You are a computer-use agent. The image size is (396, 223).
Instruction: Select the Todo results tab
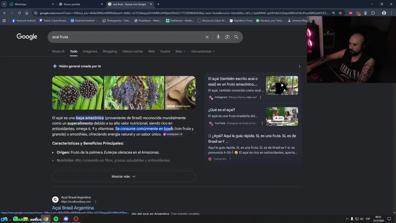point(74,51)
